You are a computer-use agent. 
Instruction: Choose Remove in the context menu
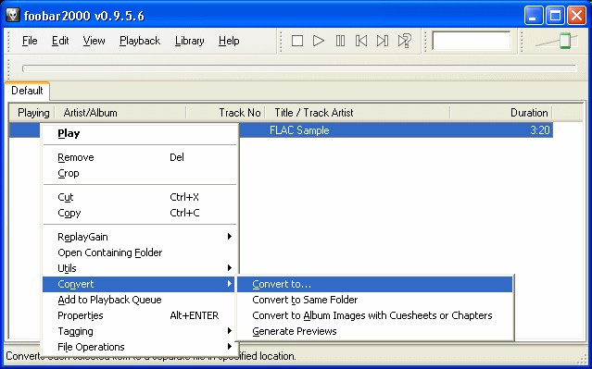141,157
